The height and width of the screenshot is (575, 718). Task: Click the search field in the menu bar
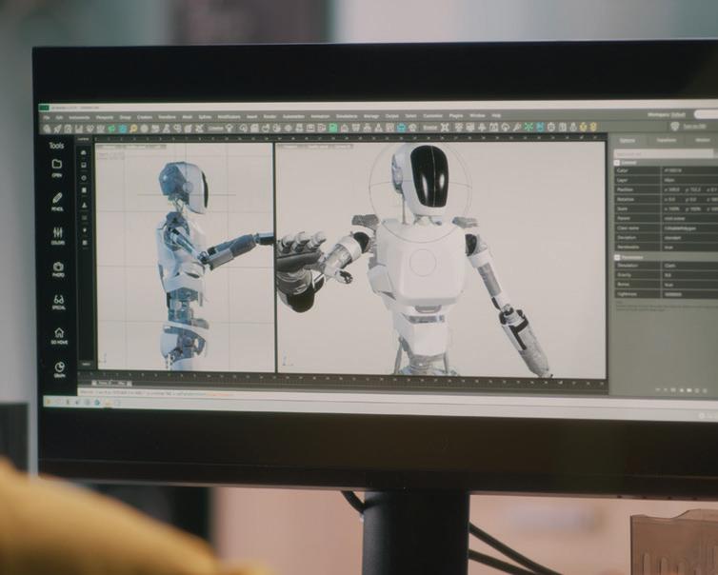click(706, 114)
